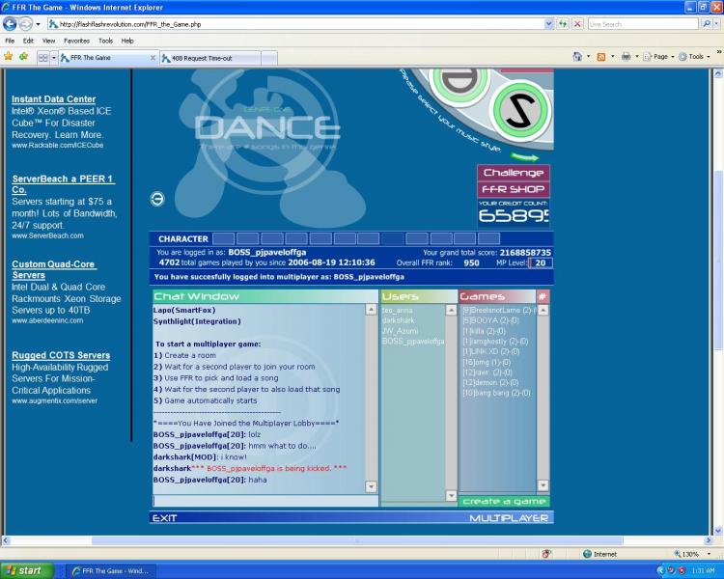The width and height of the screenshot is (724, 579).
Task: Click the Quick Tabs icon
Action: (x=42, y=58)
